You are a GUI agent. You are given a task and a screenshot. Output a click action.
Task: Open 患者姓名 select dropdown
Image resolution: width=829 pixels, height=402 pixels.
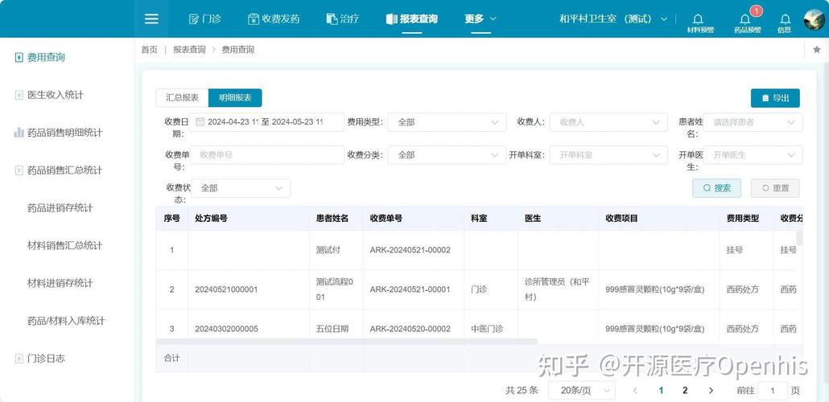point(753,122)
